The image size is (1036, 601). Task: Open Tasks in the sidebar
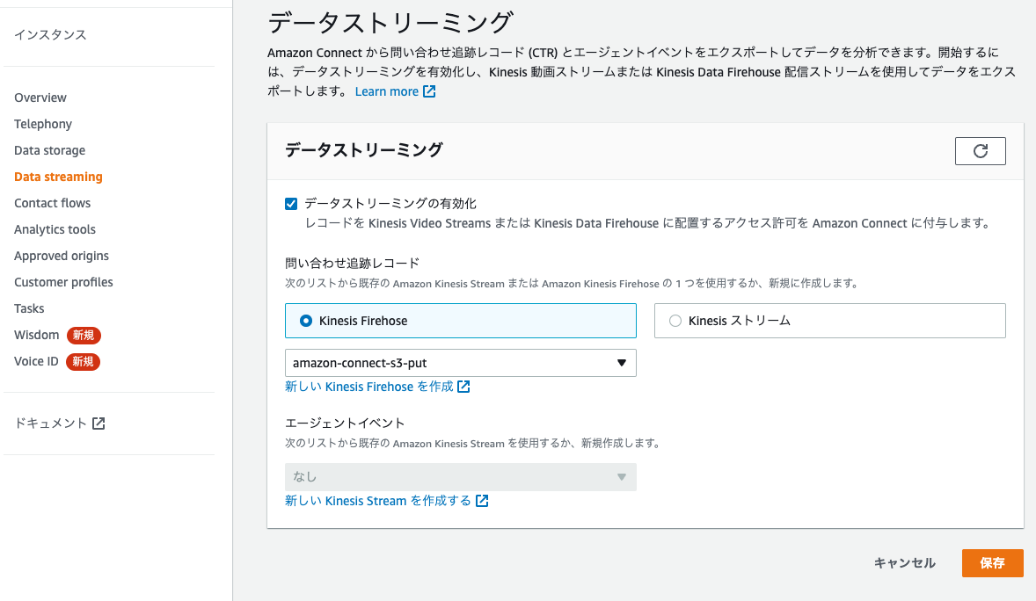[29, 309]
